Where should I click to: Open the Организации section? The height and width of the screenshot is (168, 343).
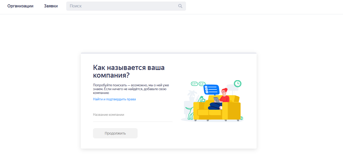(20, 6)
